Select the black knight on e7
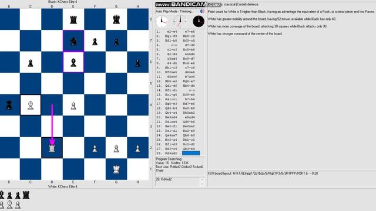 point(73,42)
